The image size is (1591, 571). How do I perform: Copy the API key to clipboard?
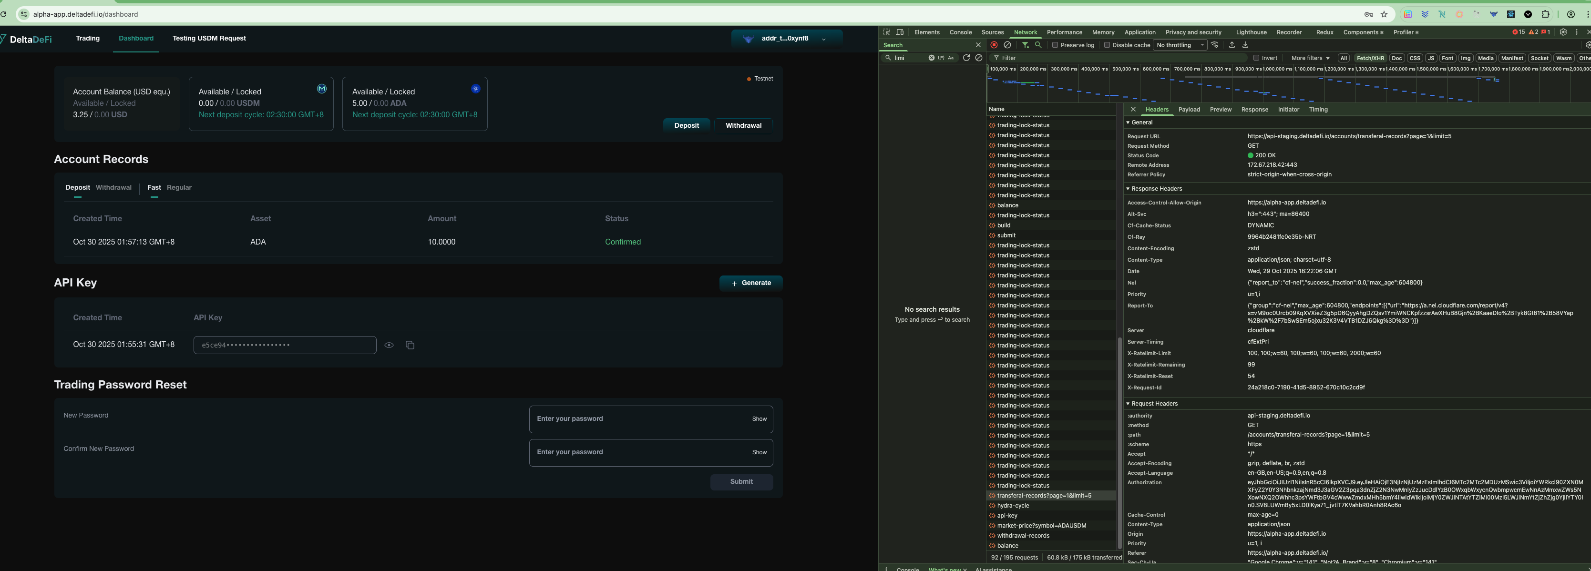(x=410, y=345)
